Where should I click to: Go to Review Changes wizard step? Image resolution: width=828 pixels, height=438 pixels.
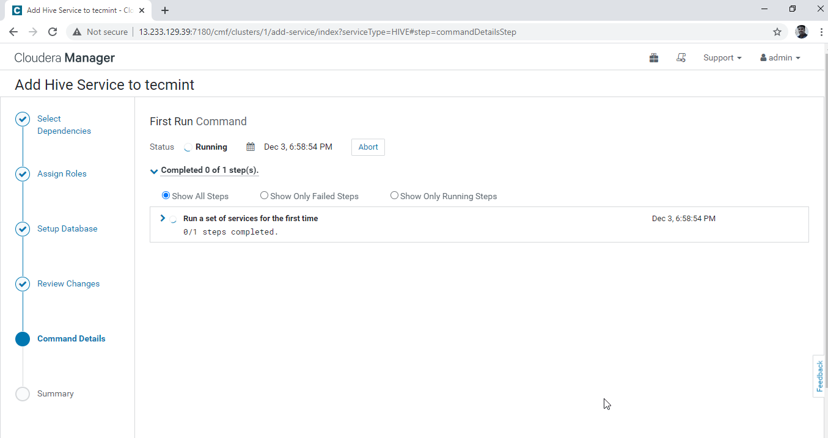tap(68, 284)
